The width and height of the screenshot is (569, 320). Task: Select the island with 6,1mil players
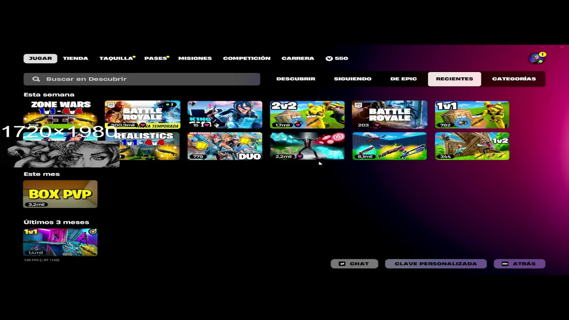(390, 146)
